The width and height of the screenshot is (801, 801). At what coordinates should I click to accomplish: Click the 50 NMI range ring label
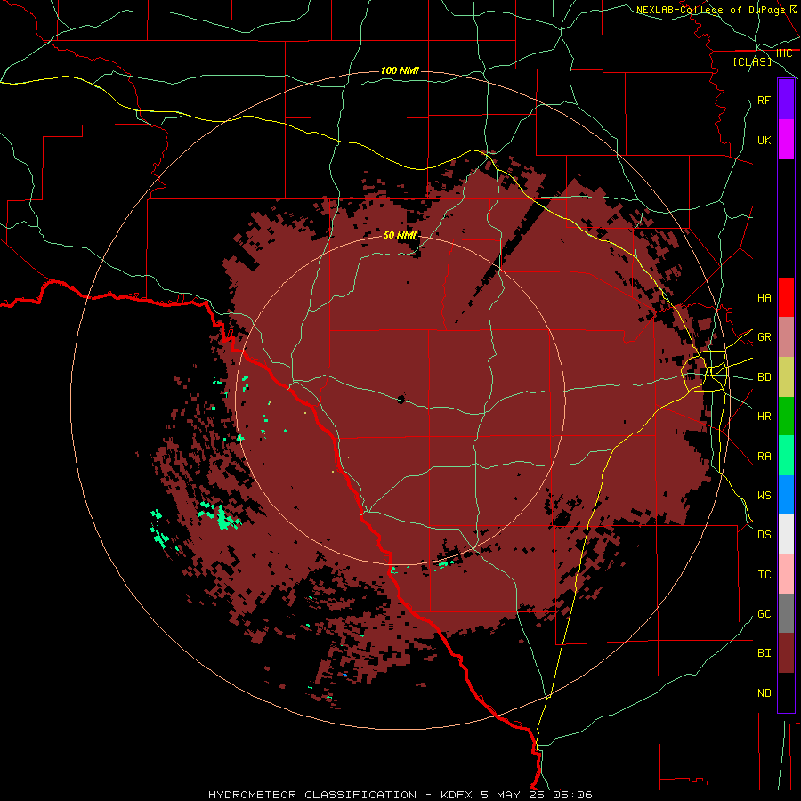coord(400,235)
